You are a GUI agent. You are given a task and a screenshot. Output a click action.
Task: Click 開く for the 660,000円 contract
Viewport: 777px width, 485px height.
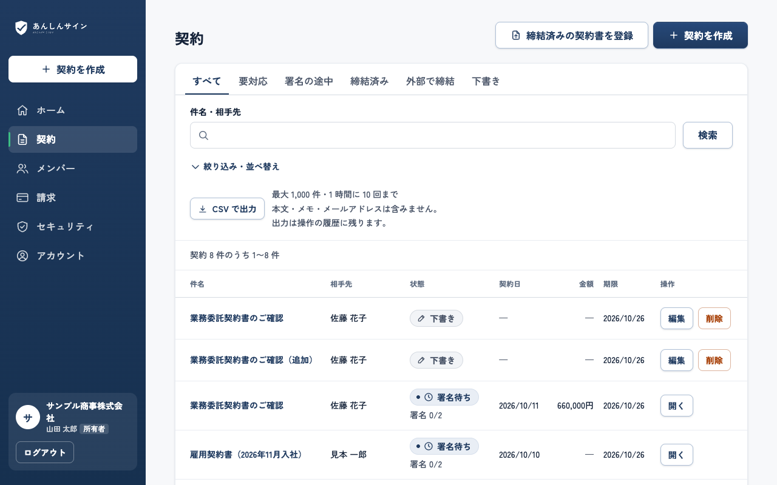(x=677, y=406)
